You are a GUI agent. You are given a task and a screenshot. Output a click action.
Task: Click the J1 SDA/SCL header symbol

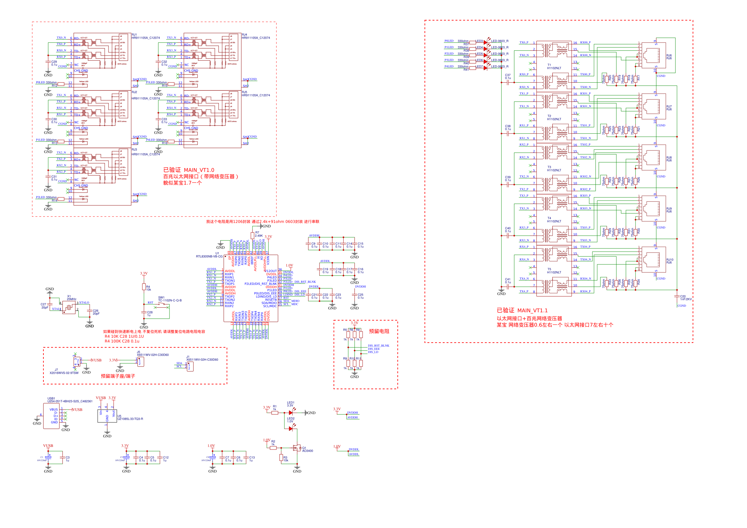click(x=190, y=366)
